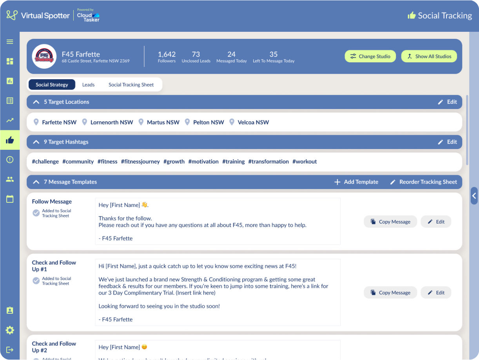This screenshot has width=479, height=360.
Task: Switch to the Social Tracking Sheet tab
Action: [131, 85]
